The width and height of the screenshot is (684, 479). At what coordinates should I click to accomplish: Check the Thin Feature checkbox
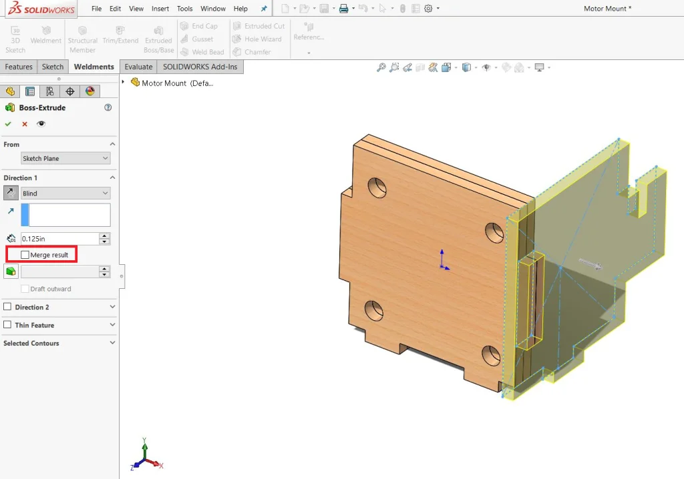(x=8, y=325)
